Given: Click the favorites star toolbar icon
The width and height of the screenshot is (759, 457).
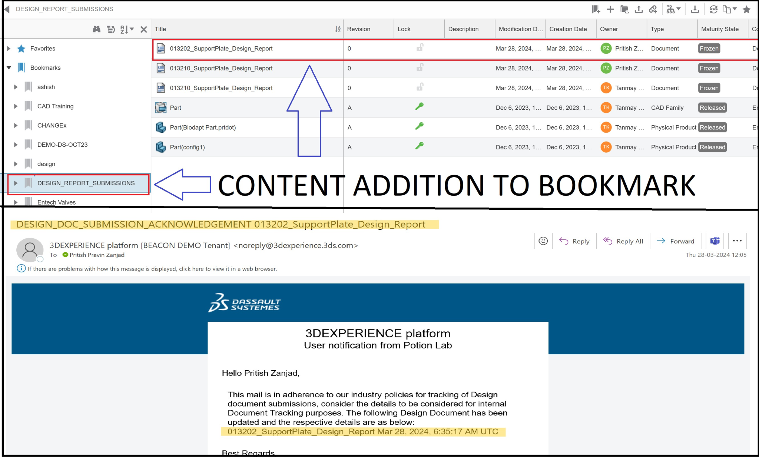Looking at the screenshot, I should pyautogui.click(x=746, y=9).
